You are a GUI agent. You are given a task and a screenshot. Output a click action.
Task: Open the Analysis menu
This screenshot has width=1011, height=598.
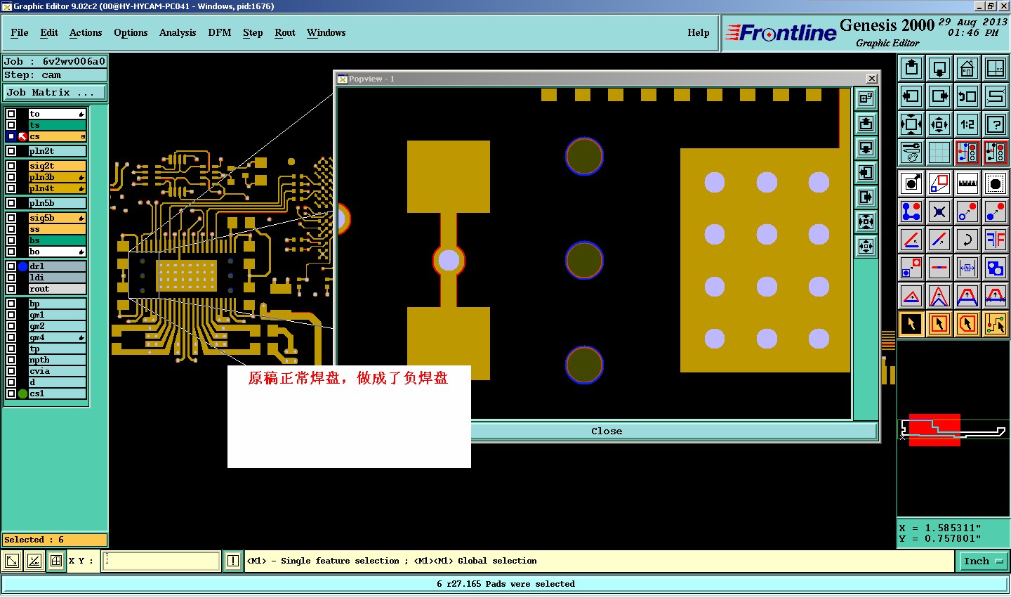click(x=178, y=32)
